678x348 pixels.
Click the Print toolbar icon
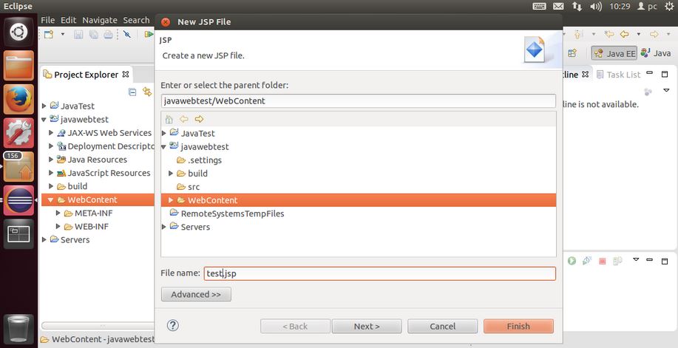click(108, 35)
